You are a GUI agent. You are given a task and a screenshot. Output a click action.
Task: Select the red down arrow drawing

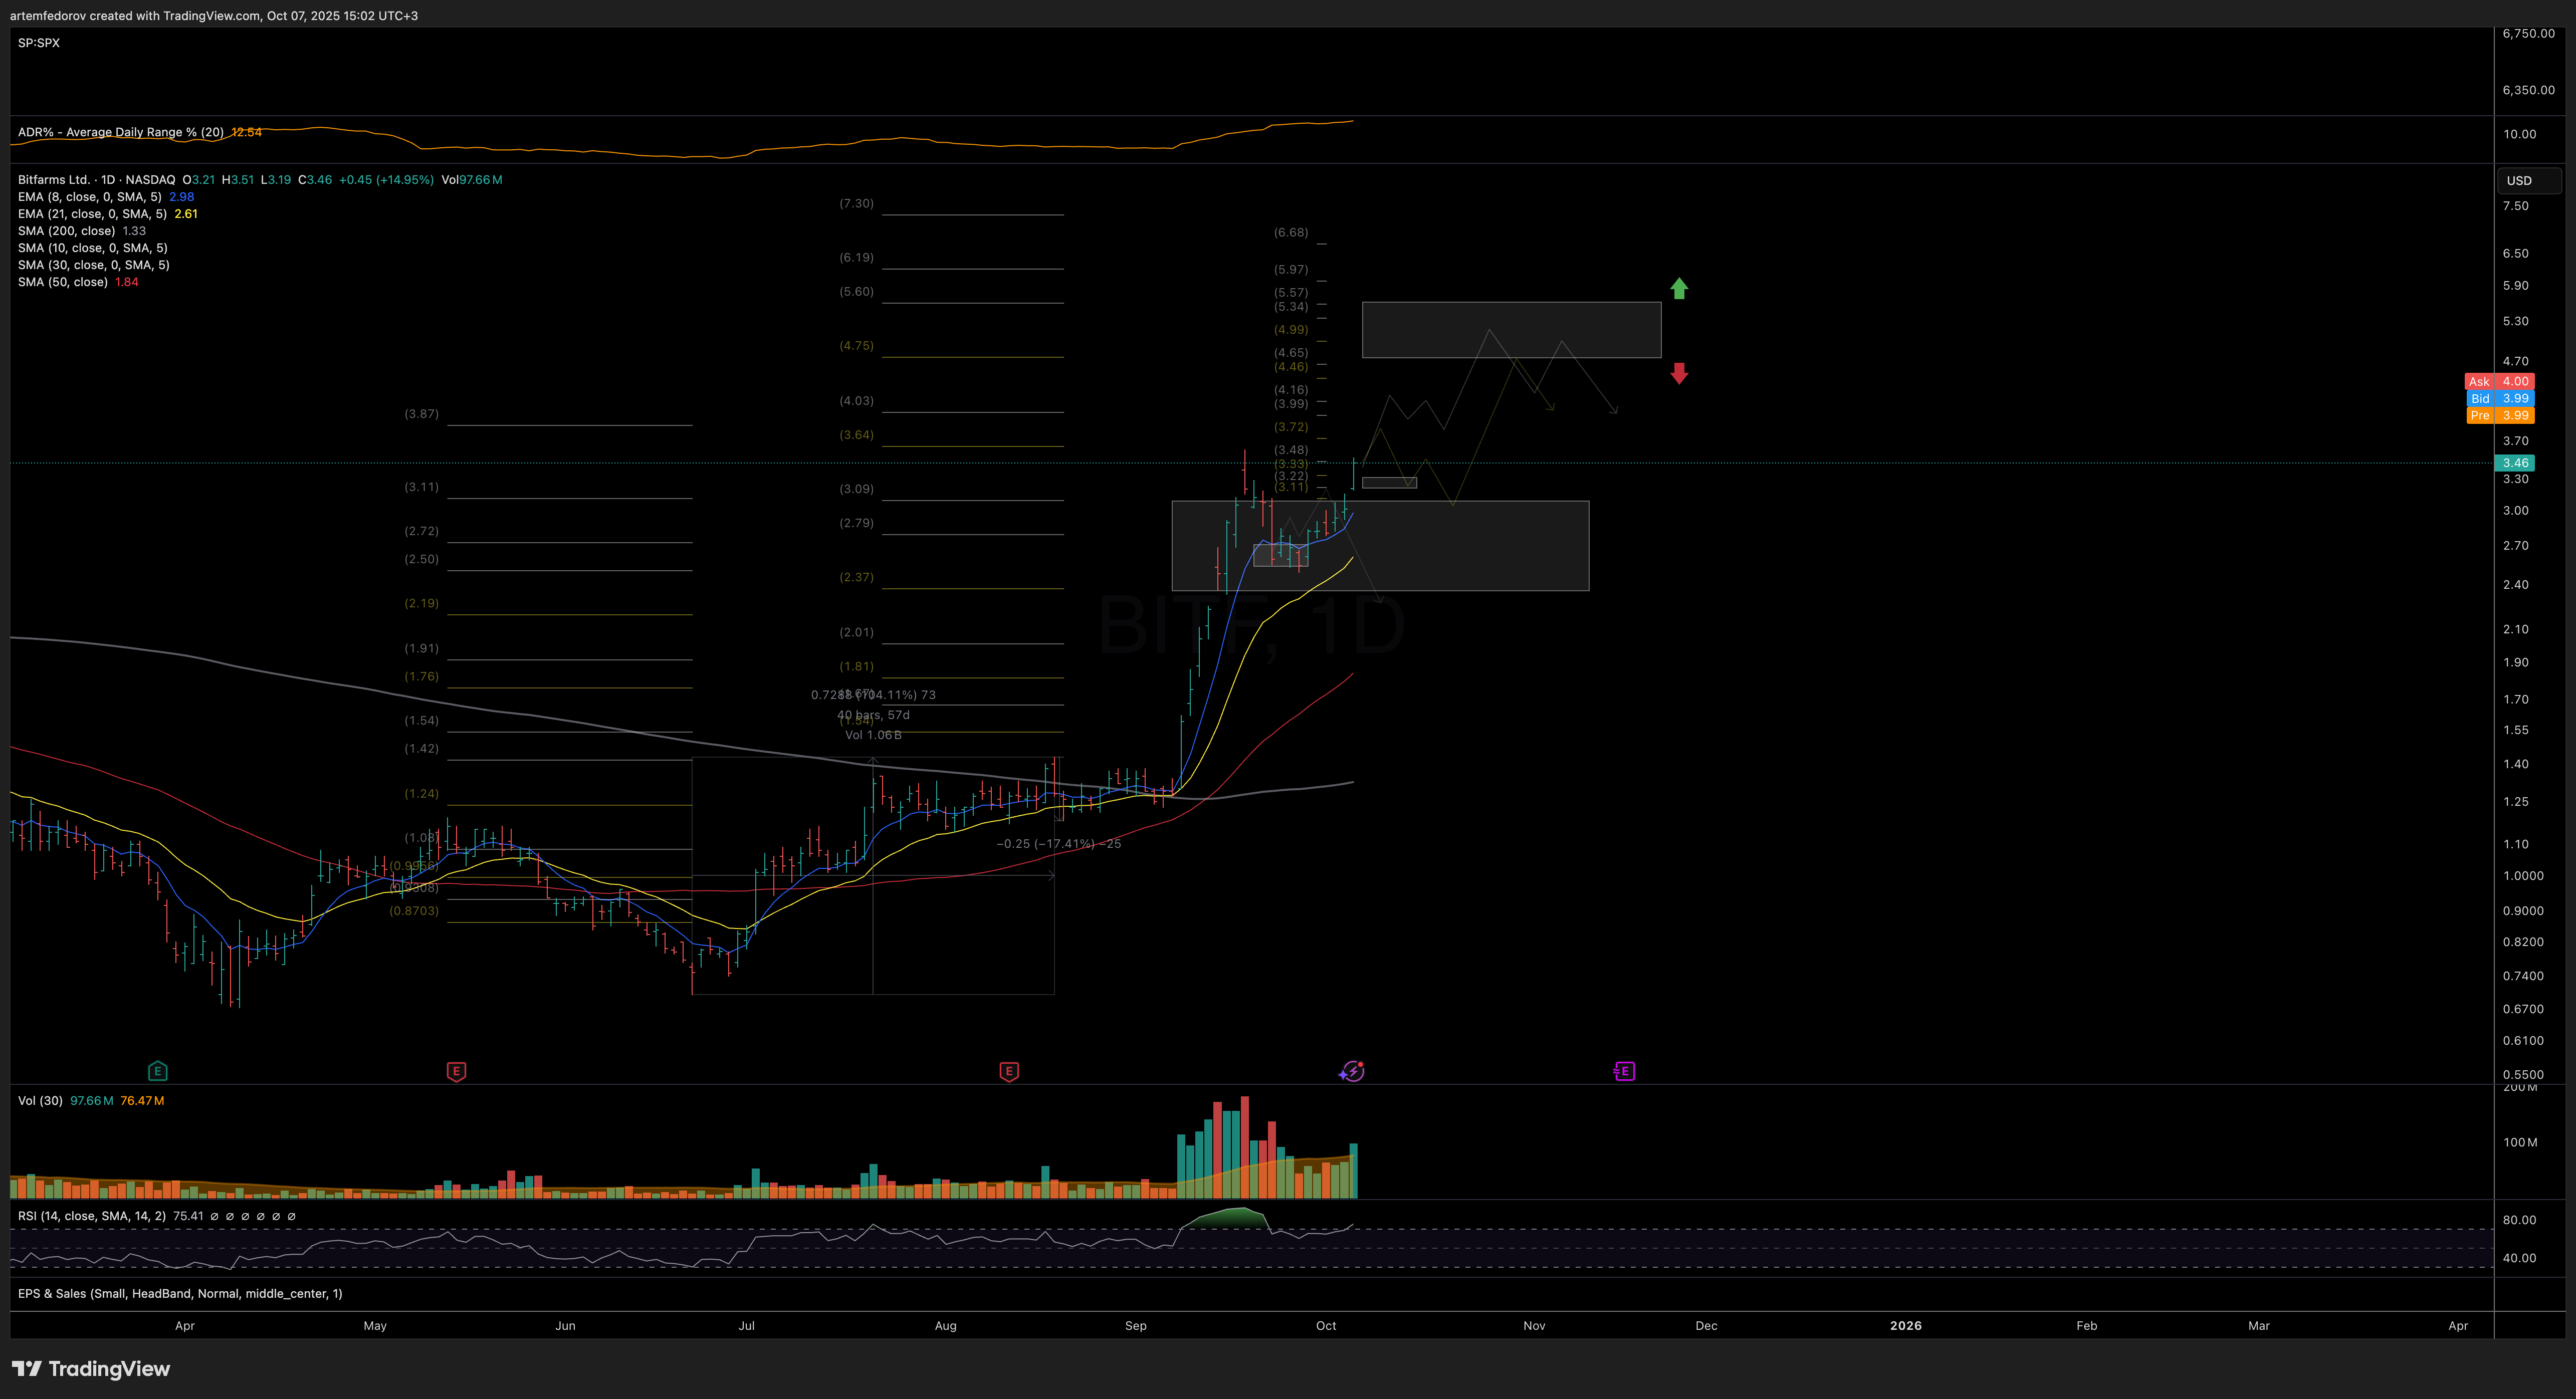pos(1679,373)
